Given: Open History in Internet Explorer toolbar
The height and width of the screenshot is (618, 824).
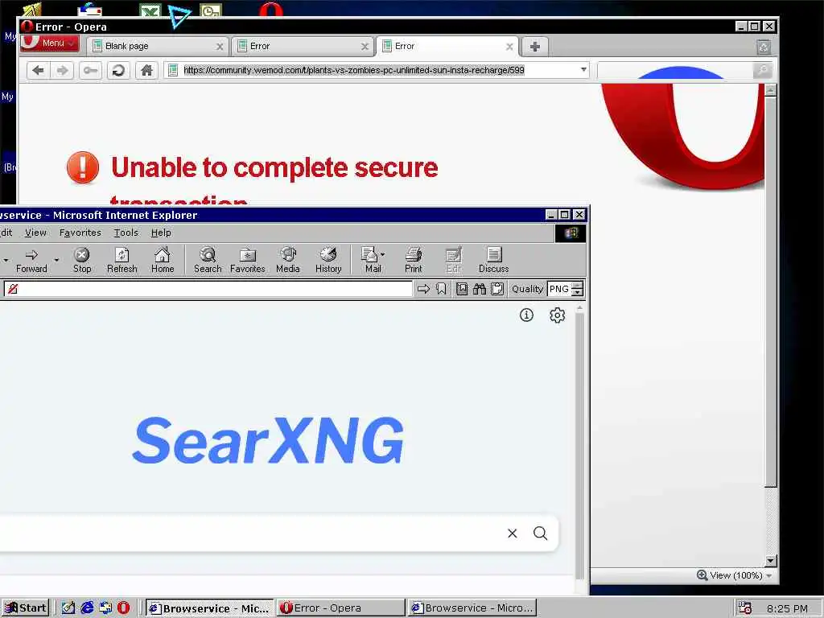Looking at the screenshot, I should click(328, 260).
